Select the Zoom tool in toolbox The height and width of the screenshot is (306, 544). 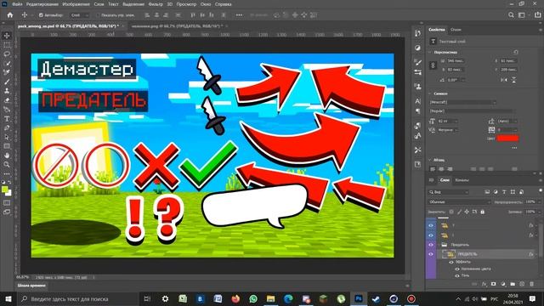tap(7, 164)
